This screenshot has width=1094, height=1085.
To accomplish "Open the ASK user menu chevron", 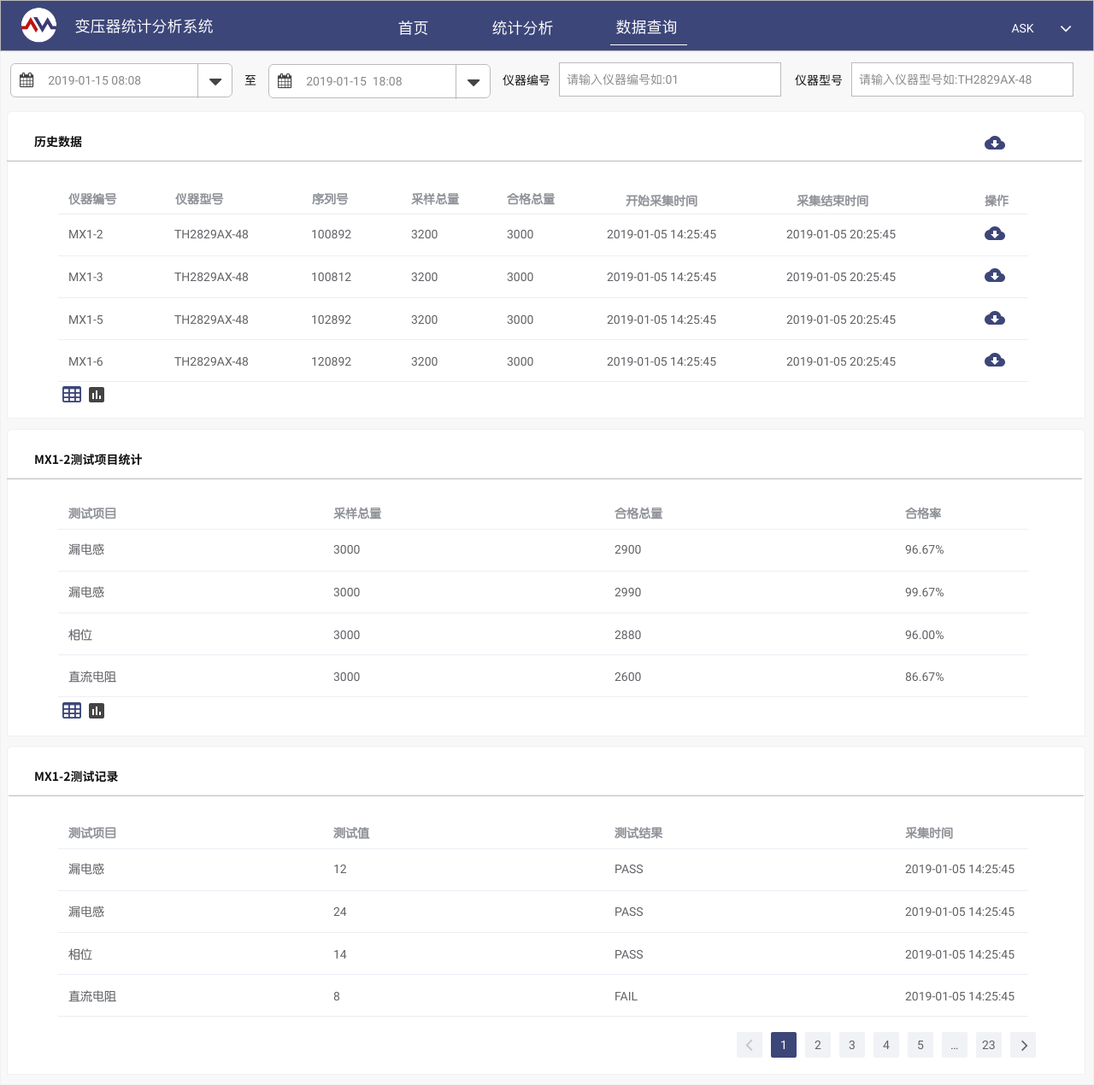I will [x=1066, y=28].
